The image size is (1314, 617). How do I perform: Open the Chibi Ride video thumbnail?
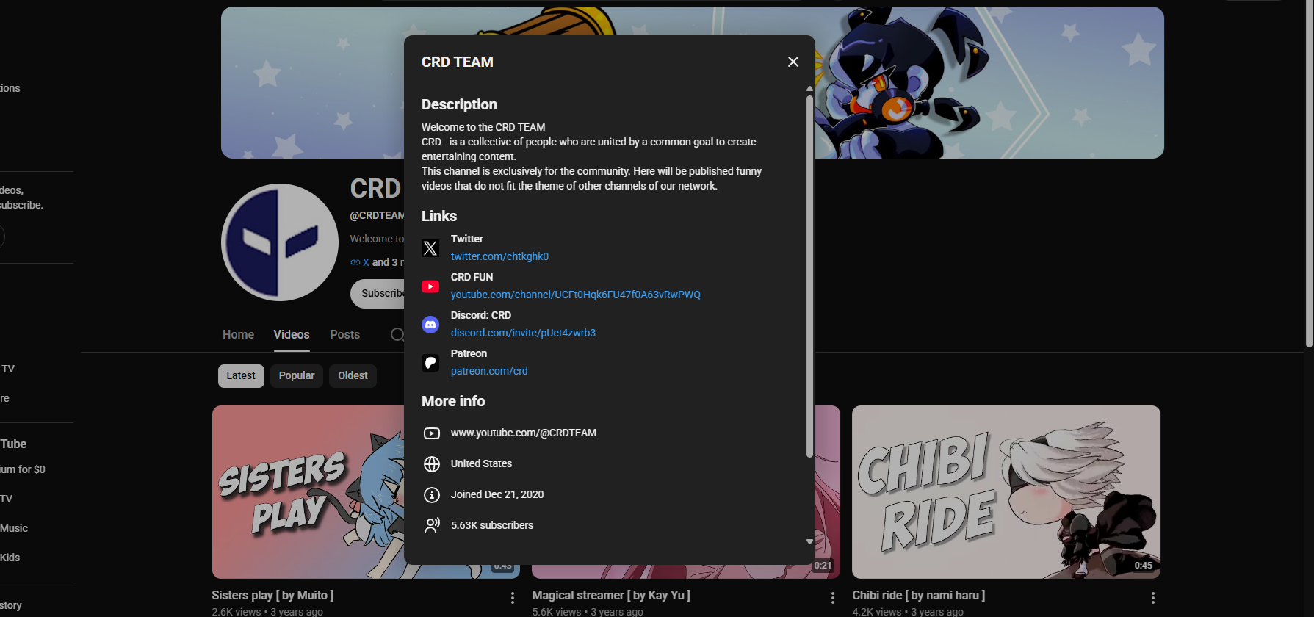1006,492
